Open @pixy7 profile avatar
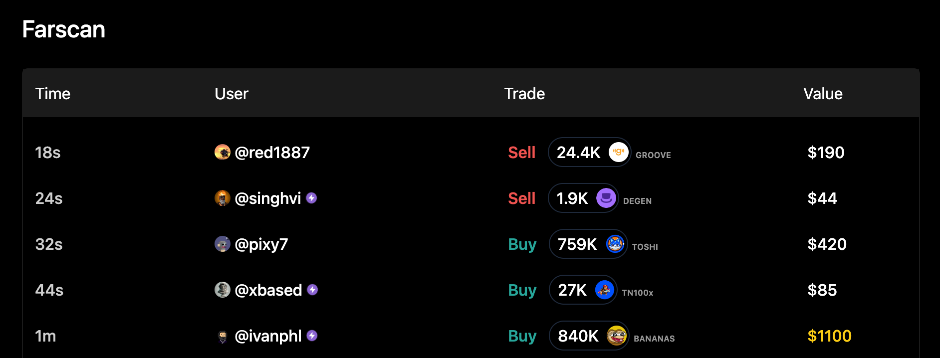Screen dimensions: 940x358 coord(223,244)
